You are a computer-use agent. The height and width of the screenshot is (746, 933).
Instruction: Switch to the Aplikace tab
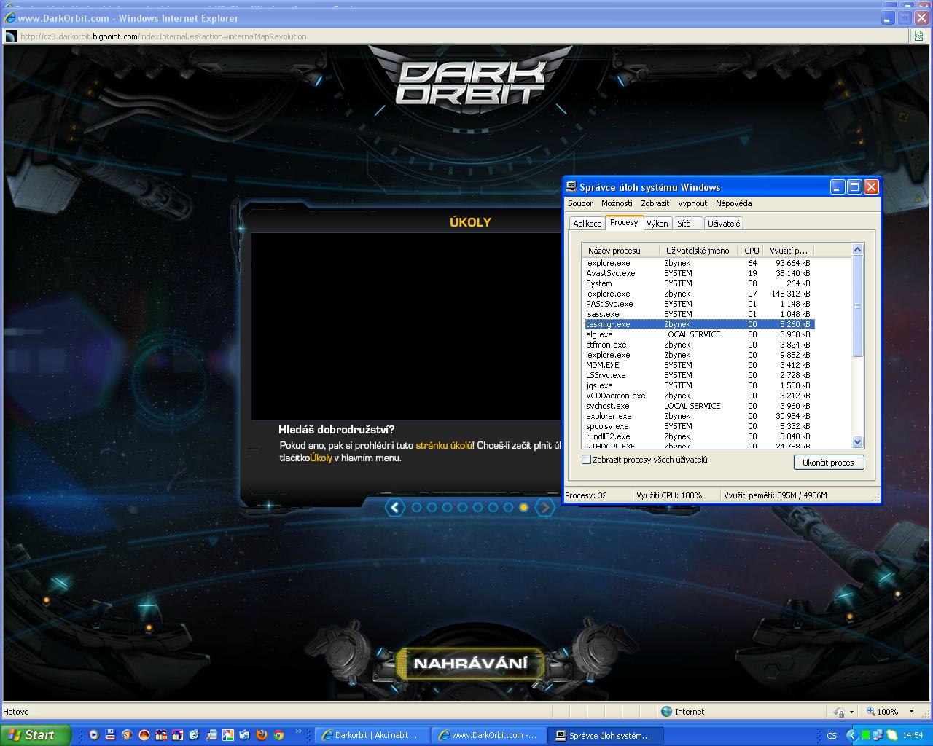pyautogui.click(x=587, y=224)
